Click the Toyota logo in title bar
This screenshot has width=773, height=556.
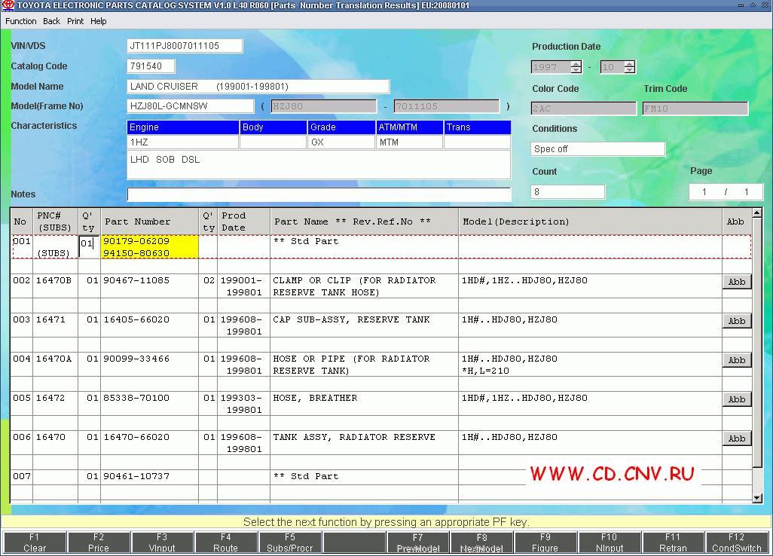pyautogui.click(x=8, y=5)
